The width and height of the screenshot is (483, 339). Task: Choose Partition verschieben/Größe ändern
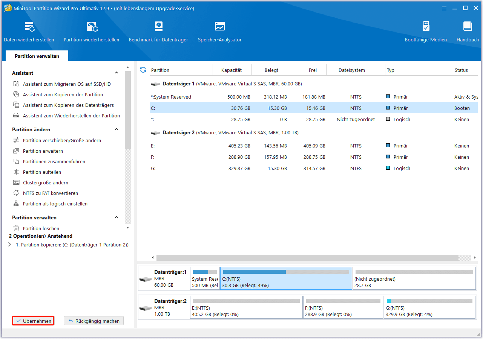[x=62, y=141]
